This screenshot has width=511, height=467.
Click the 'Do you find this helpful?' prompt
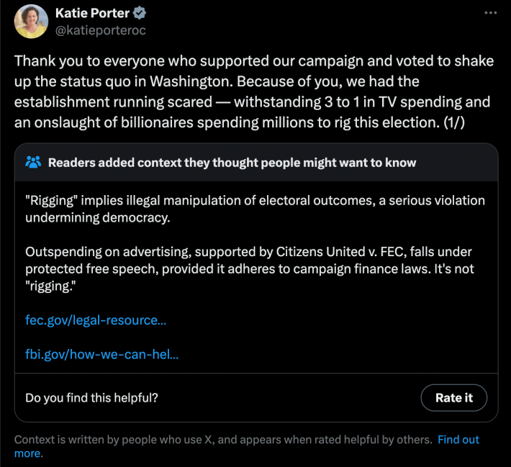[x=91, y=397]
